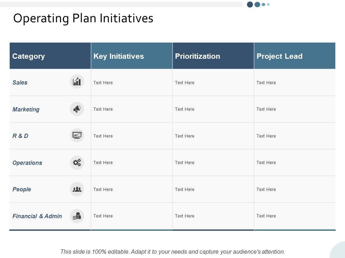Click the Financial & Admin person icon
Screen dimensions: 345x258
[x=77, y=216]
